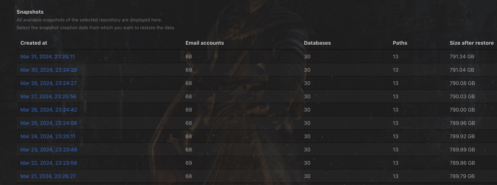Click the "Email accounts" column header
This screenshot has height=185, width=497.
(204, 43)
